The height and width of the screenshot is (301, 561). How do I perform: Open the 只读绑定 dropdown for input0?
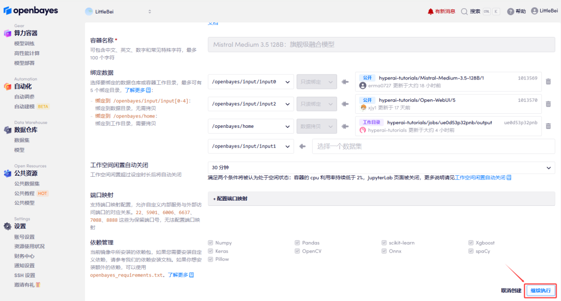tap(317, 82)
